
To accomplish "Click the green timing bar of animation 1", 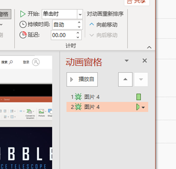I will (x=139, y=97).
